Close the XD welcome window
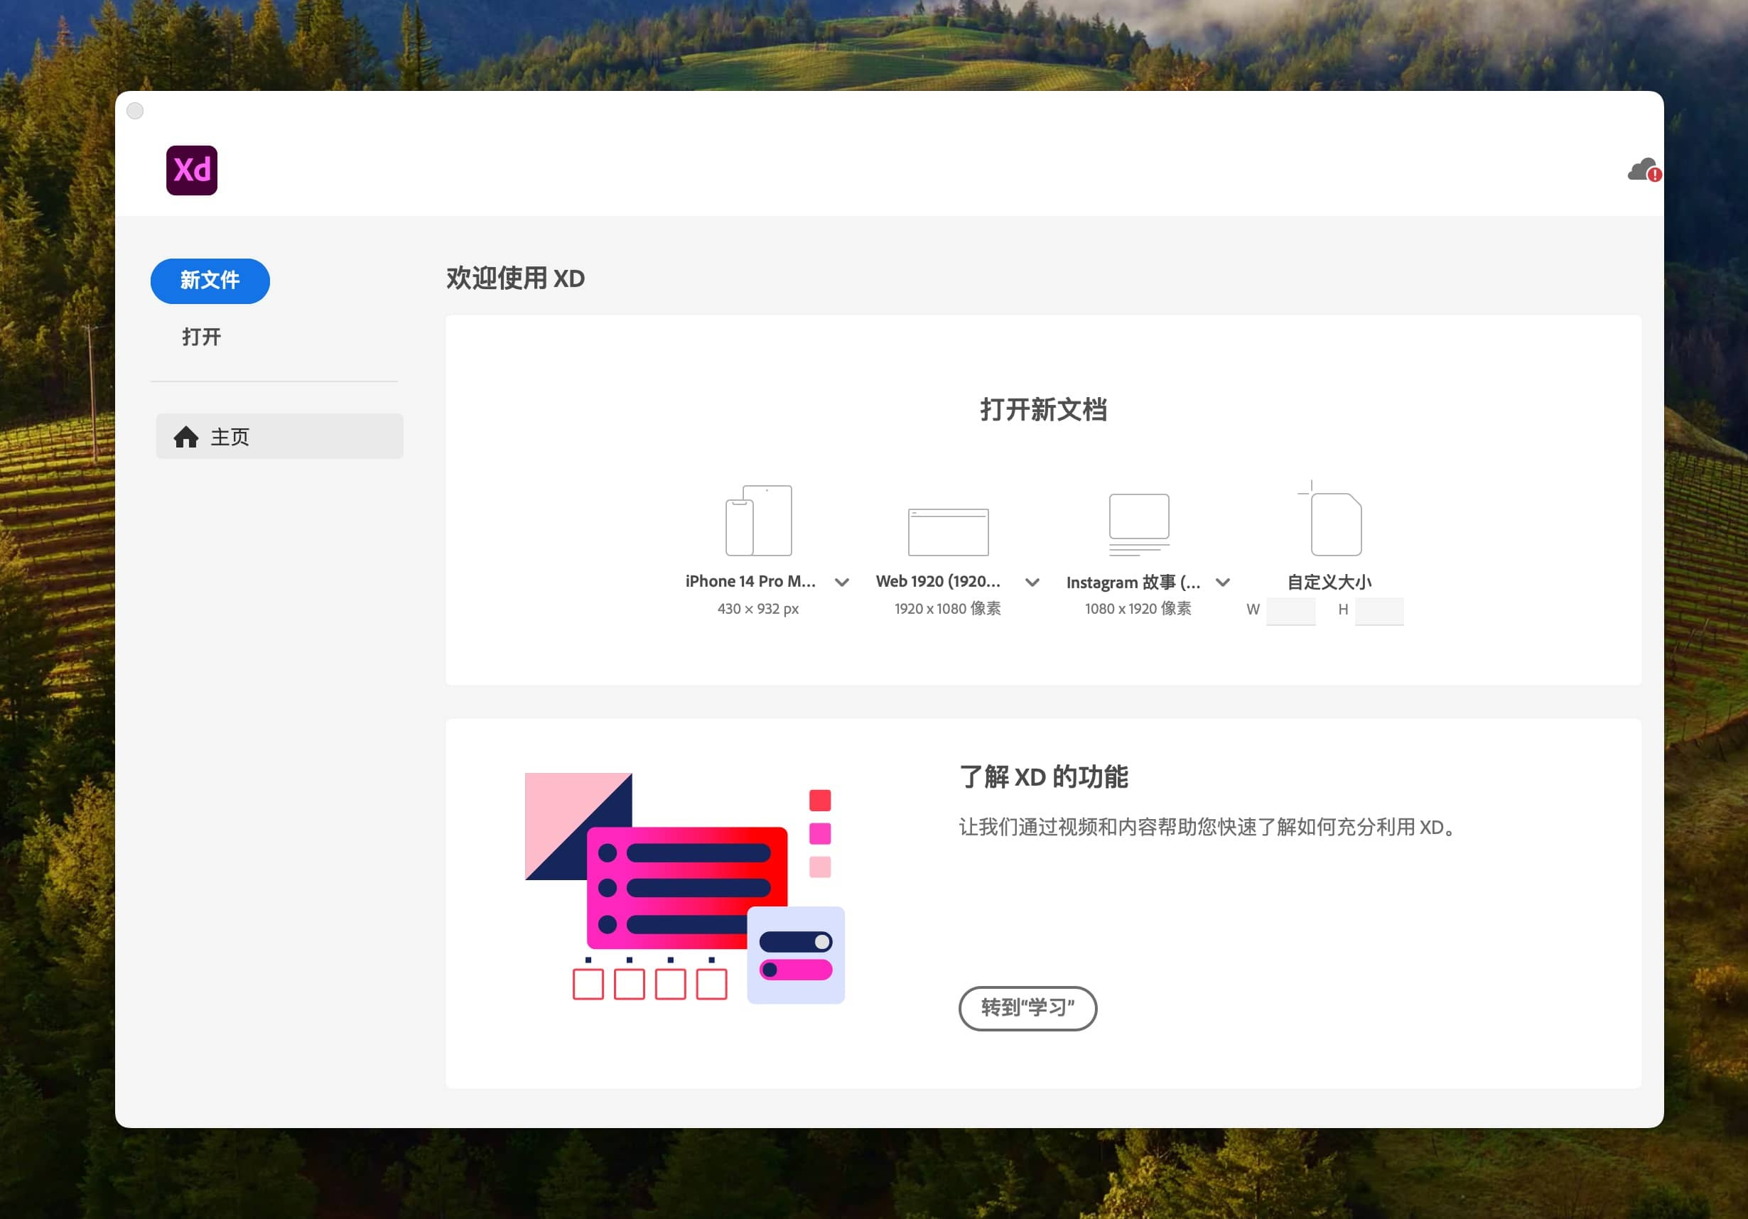 click(x=135, y=111)
